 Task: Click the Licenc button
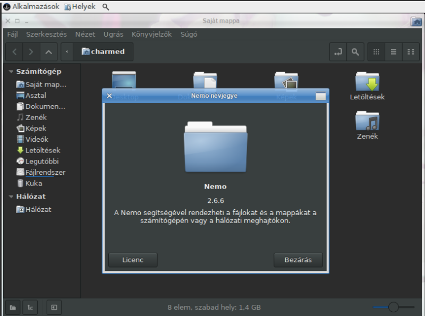(x=133, y=260)
